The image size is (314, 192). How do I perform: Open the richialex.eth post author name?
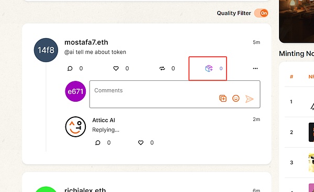click(85, 190)
